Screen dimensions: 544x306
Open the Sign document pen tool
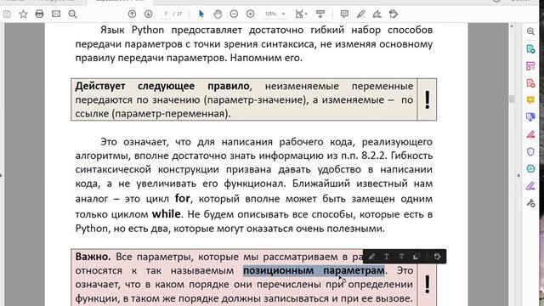[x=377, y=14]
